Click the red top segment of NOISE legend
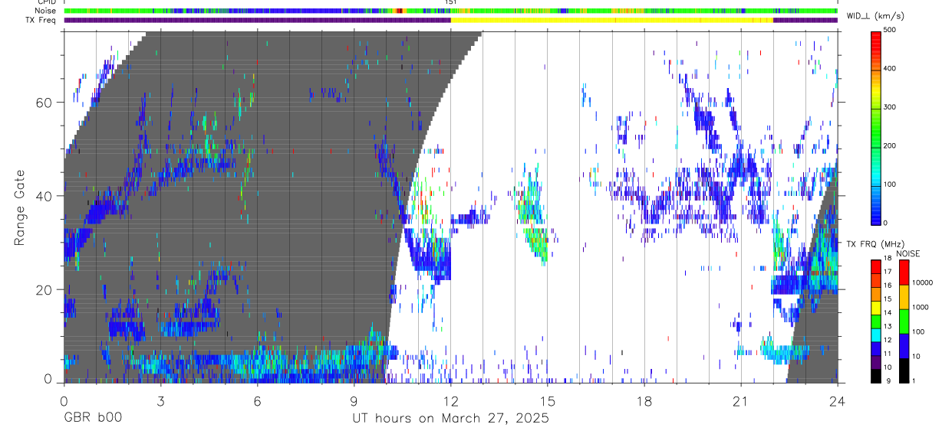 pos(904,272)
